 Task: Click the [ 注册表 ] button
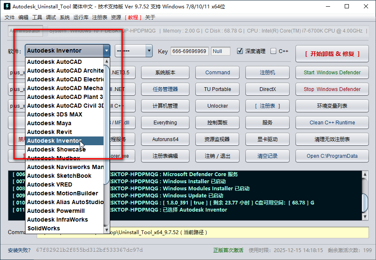click(267, 106)
